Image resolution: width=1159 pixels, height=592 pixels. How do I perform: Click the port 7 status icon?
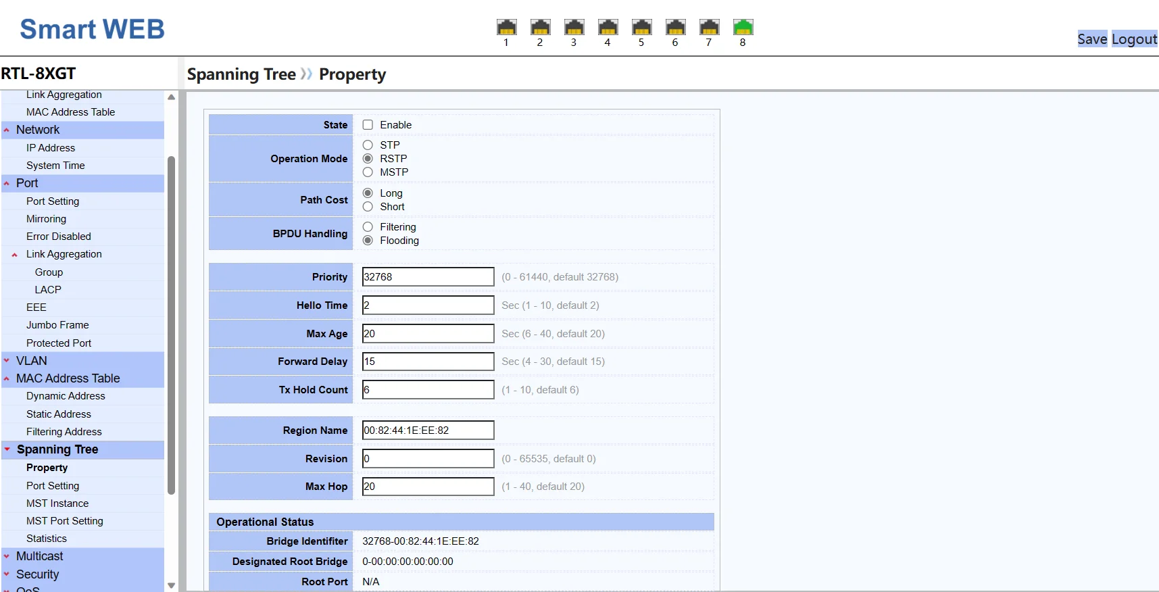tap(709, 27)
